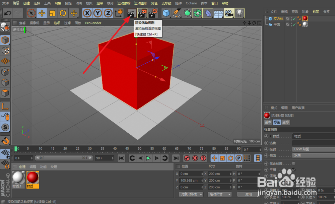Add a Subdivision Surface generator
The image size is (335, 204).
[x=187, y=13]
